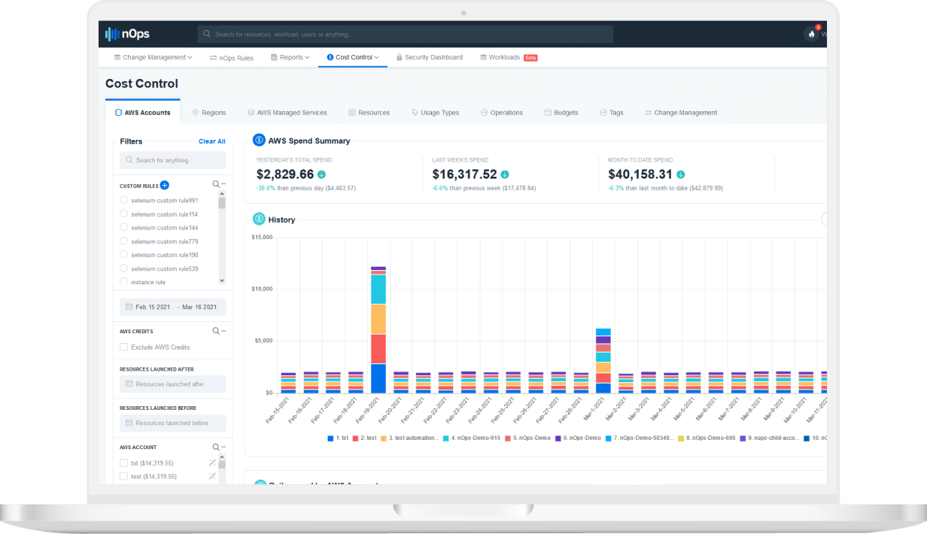Click the Usage Types tag icon
Screen dimensions: 927x534
point(415,113)
